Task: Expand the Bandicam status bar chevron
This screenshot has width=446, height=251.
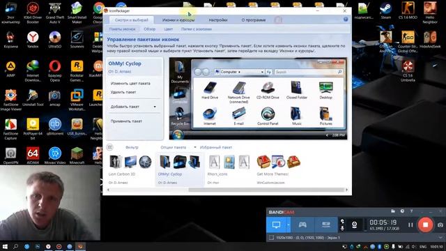Action: (440, 237)
